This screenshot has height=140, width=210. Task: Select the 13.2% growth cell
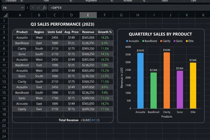pyautogui.click(x=105, y=71)
